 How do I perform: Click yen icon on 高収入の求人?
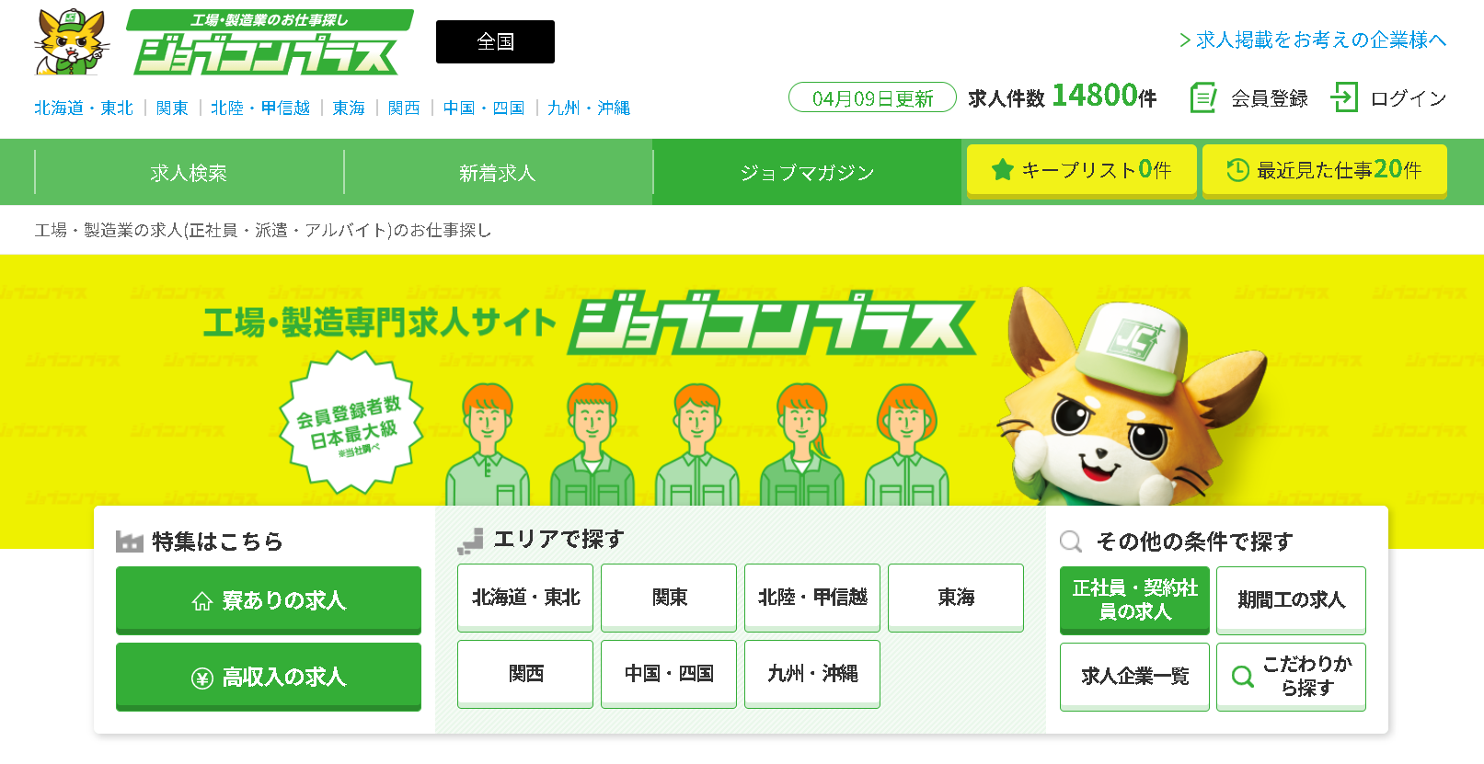(202, 678)
